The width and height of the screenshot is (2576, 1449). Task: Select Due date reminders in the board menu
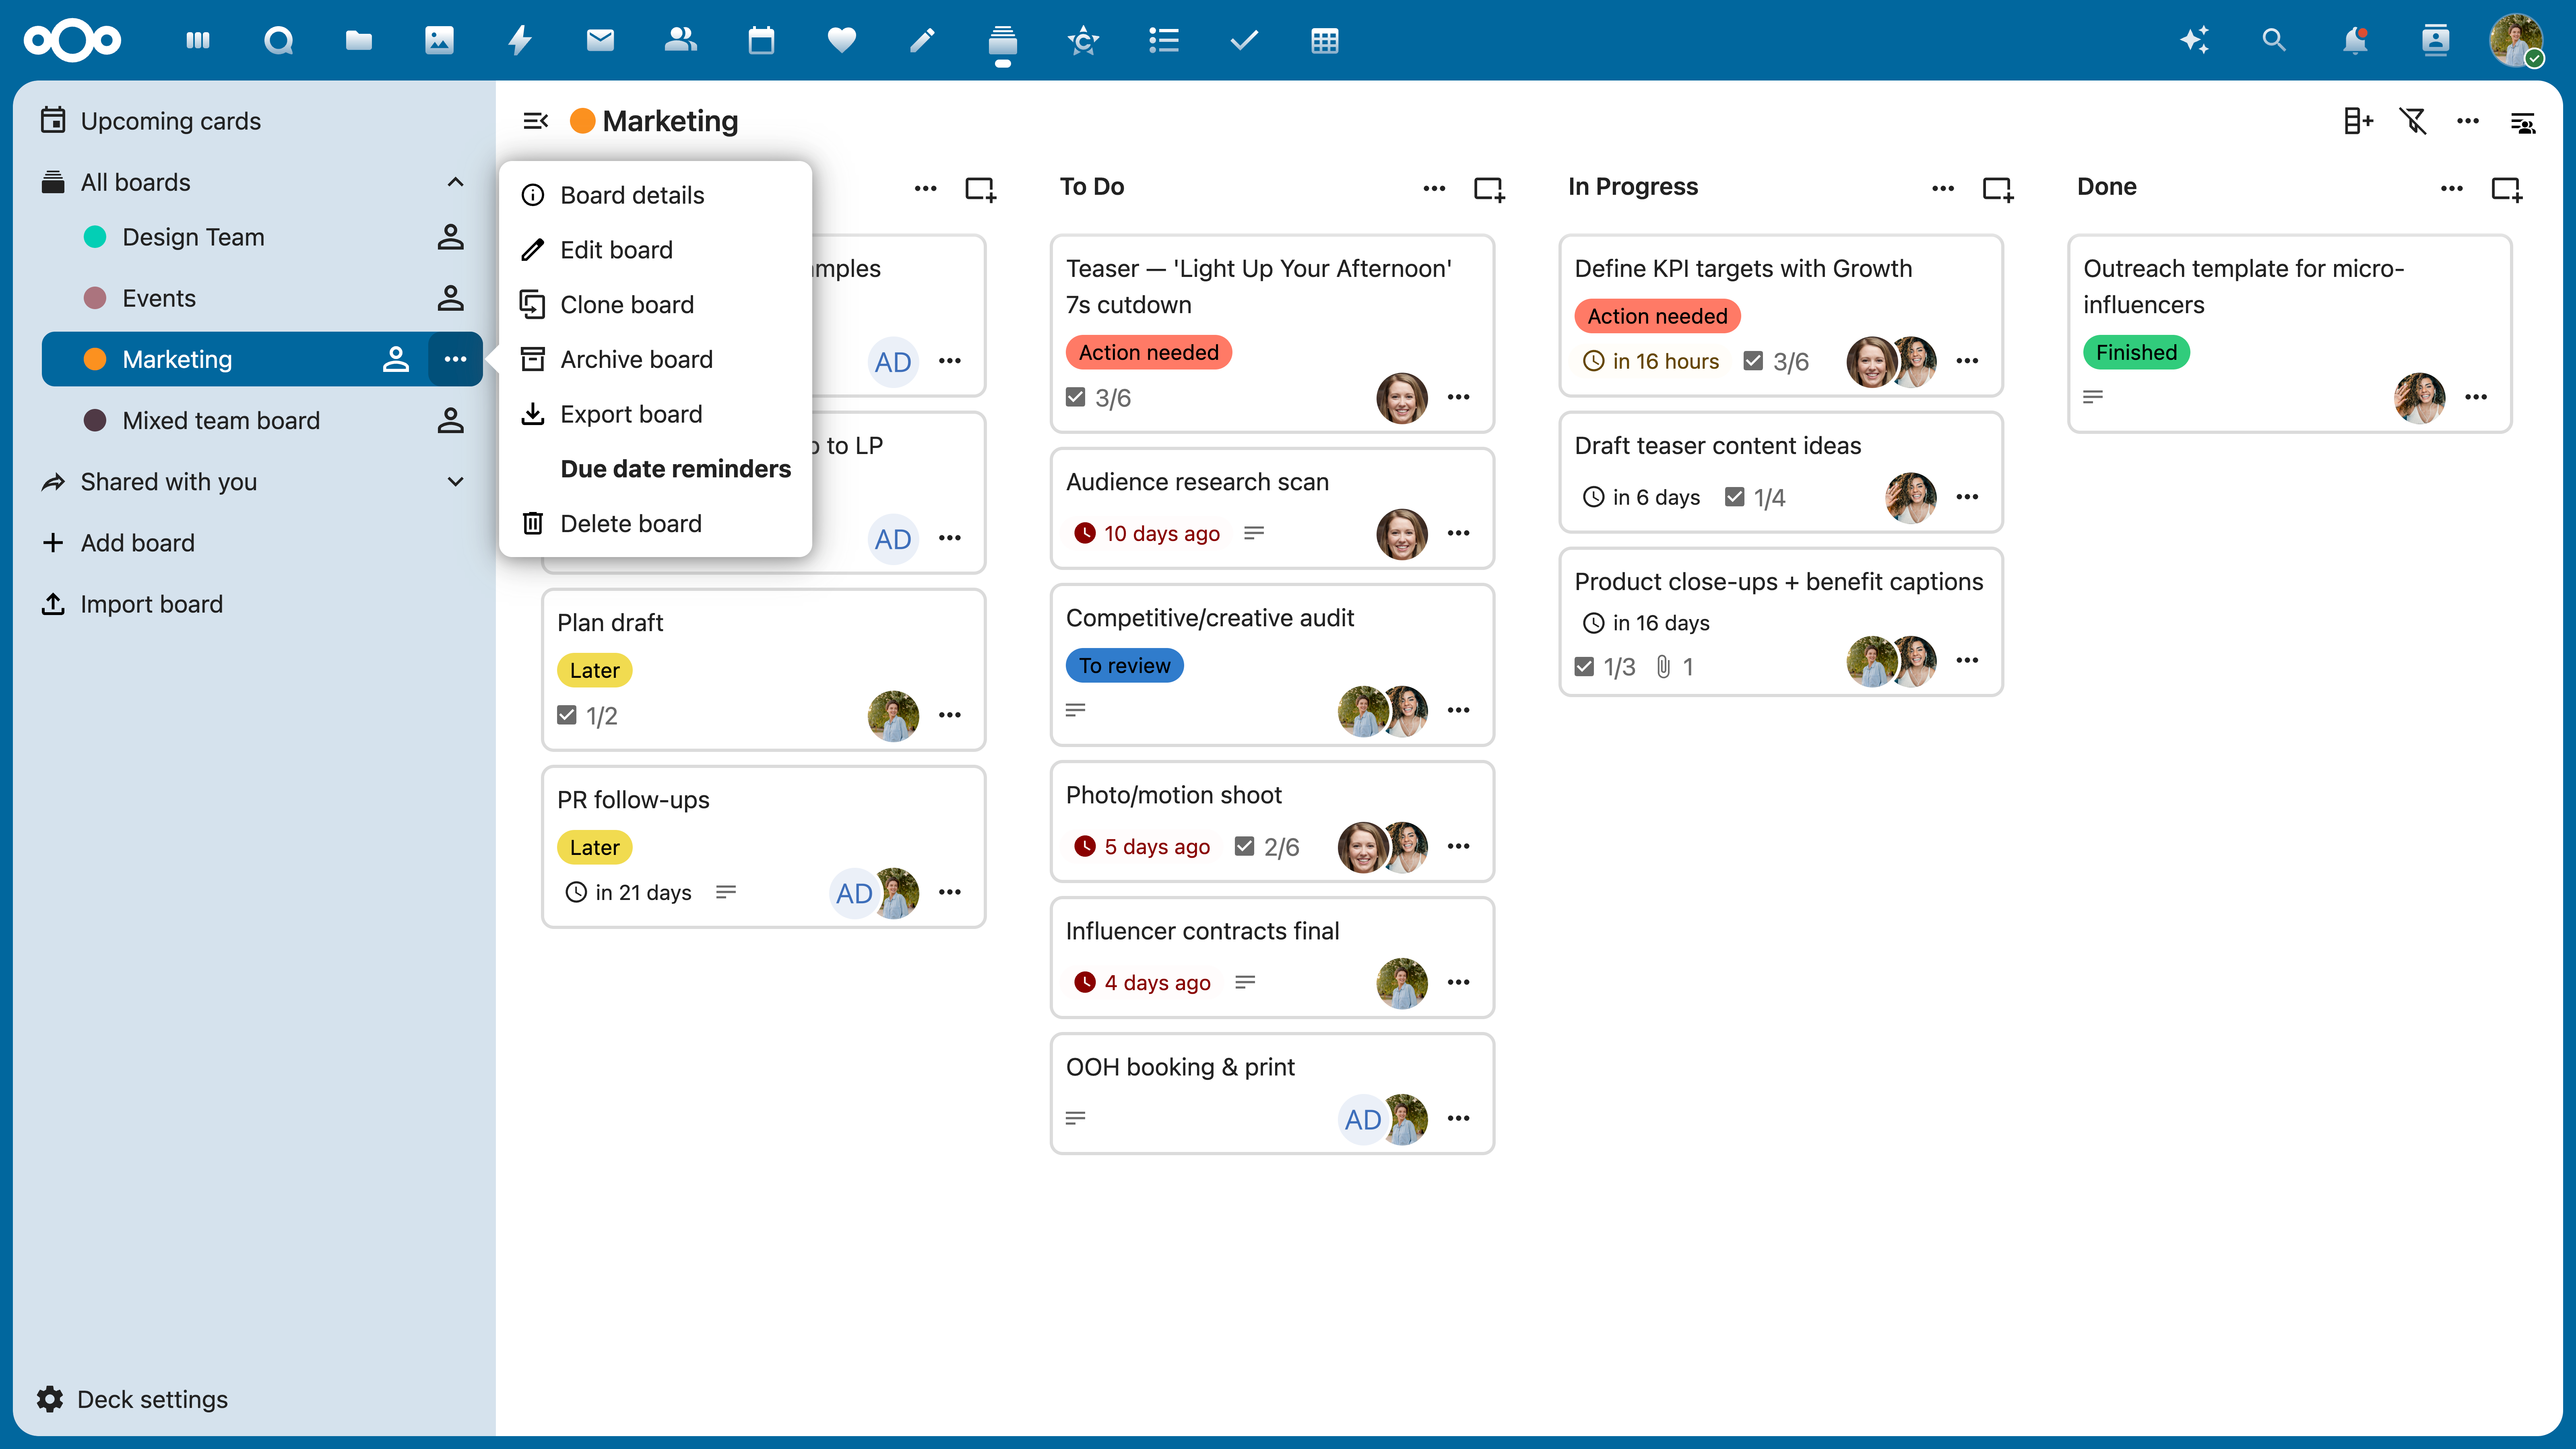675,469
